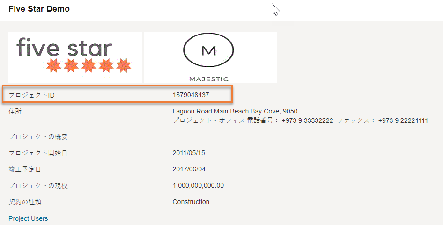443x225 pixels.
Task: Select project ID value 1879048437
Action: tap(191, 95)
